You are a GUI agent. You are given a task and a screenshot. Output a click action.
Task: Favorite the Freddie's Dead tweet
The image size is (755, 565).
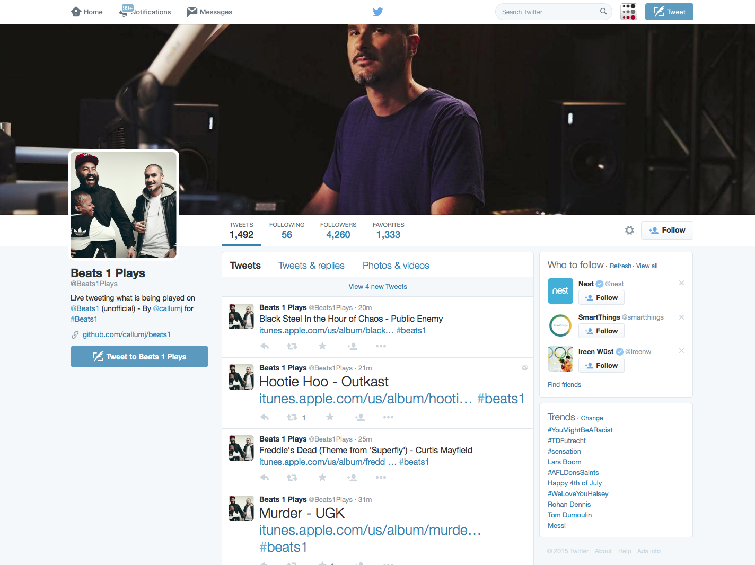coord(322,477)
